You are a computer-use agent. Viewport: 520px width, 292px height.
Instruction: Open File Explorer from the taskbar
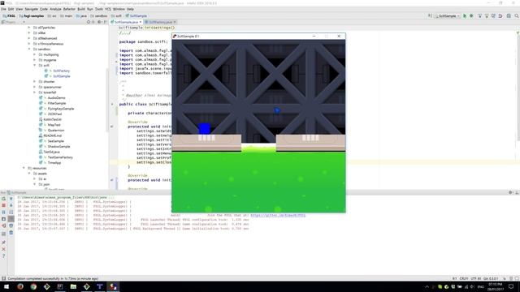coord(73,286)
